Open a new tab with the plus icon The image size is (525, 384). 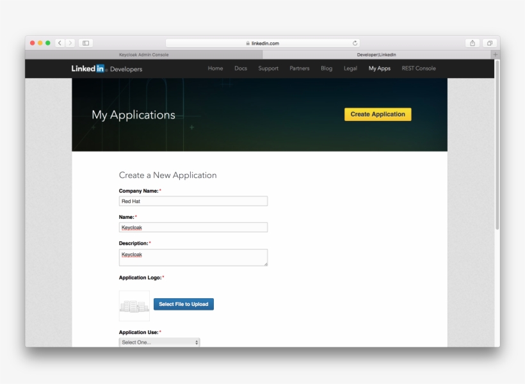tap(495, 54)
